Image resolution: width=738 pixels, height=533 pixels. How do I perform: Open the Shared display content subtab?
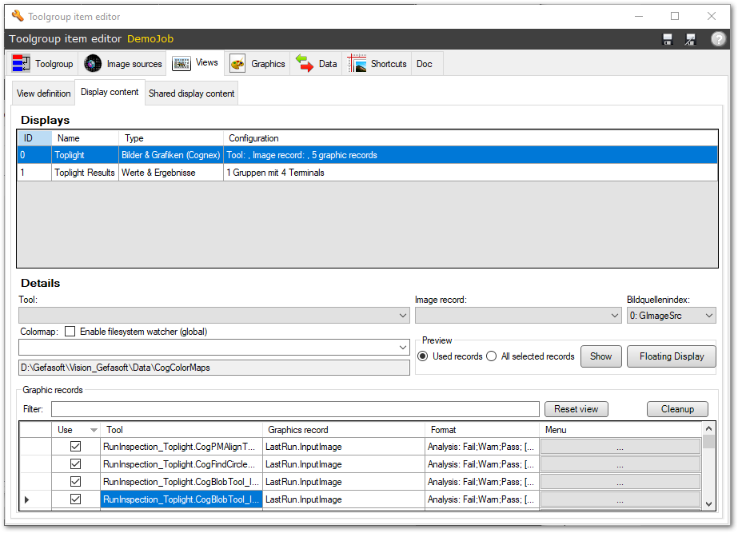pos(192,93)
